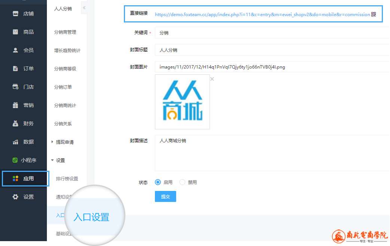
Task: Open the direct link URL
Action: (x=262, y=14)
